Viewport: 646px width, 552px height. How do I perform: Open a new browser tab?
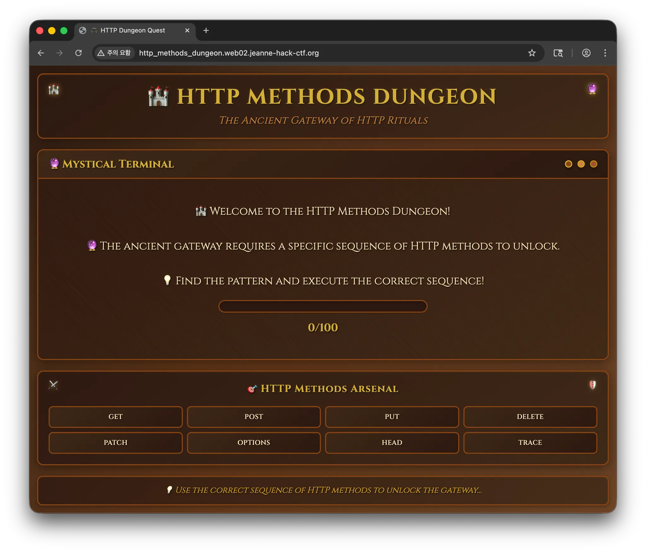[206, 30]
